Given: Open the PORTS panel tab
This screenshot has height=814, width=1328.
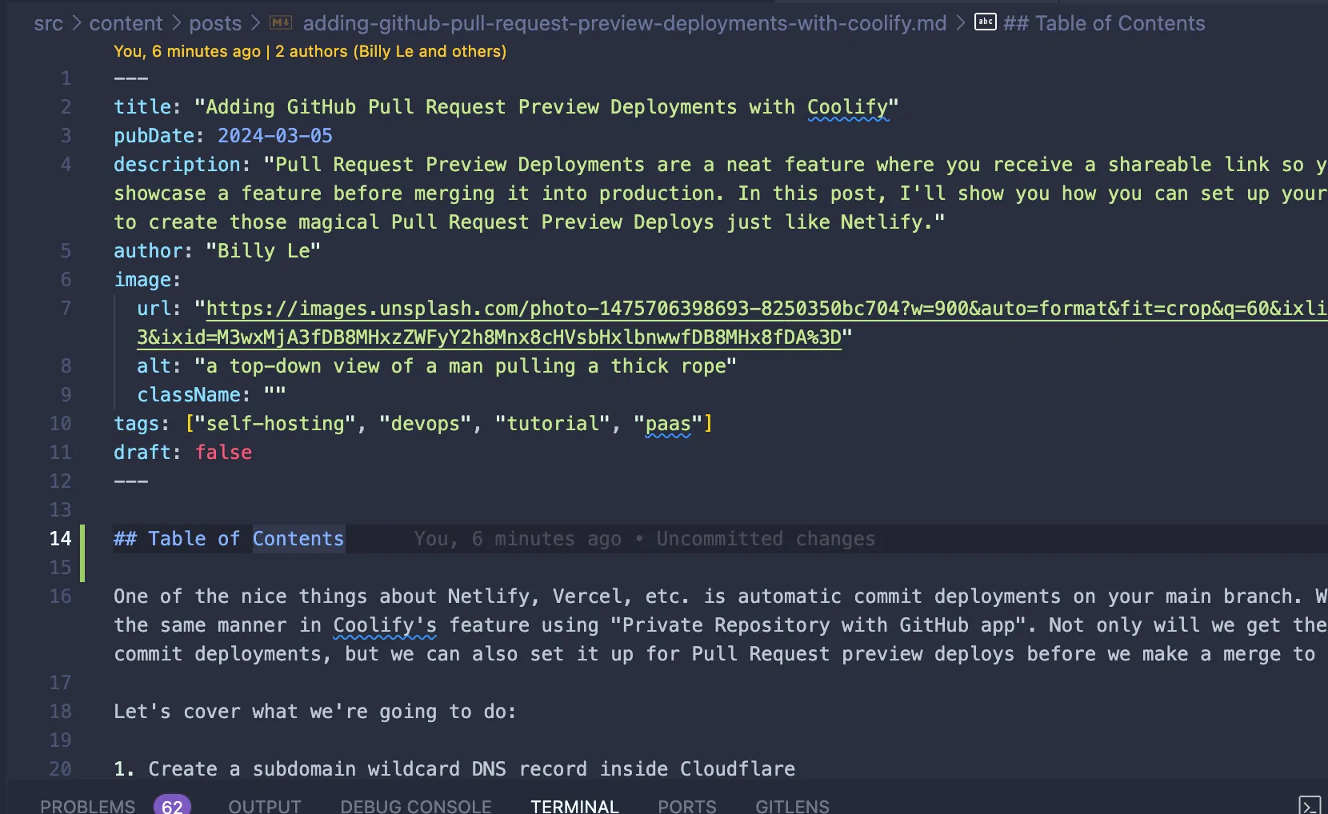Looking at the screenshot, I should [x=687, y=806].
